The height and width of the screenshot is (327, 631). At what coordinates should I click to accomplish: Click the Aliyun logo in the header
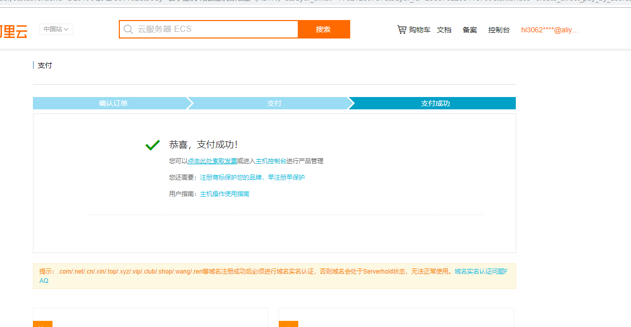pyautogui.click(x=13, y=31)
